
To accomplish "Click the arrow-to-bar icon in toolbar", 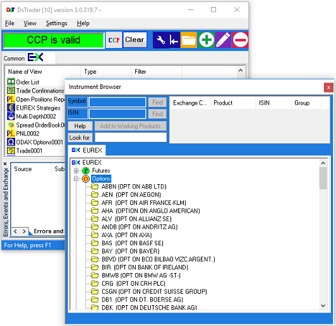I will coord(174,40).
